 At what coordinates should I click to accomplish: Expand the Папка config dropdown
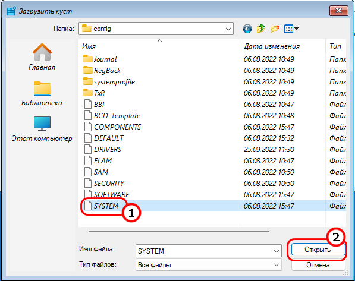click(x=228, y=29)
